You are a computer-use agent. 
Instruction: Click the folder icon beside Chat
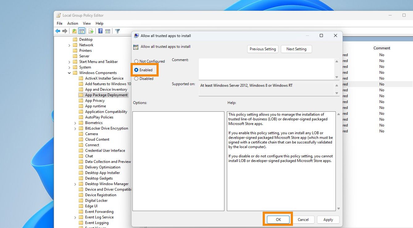81,156
